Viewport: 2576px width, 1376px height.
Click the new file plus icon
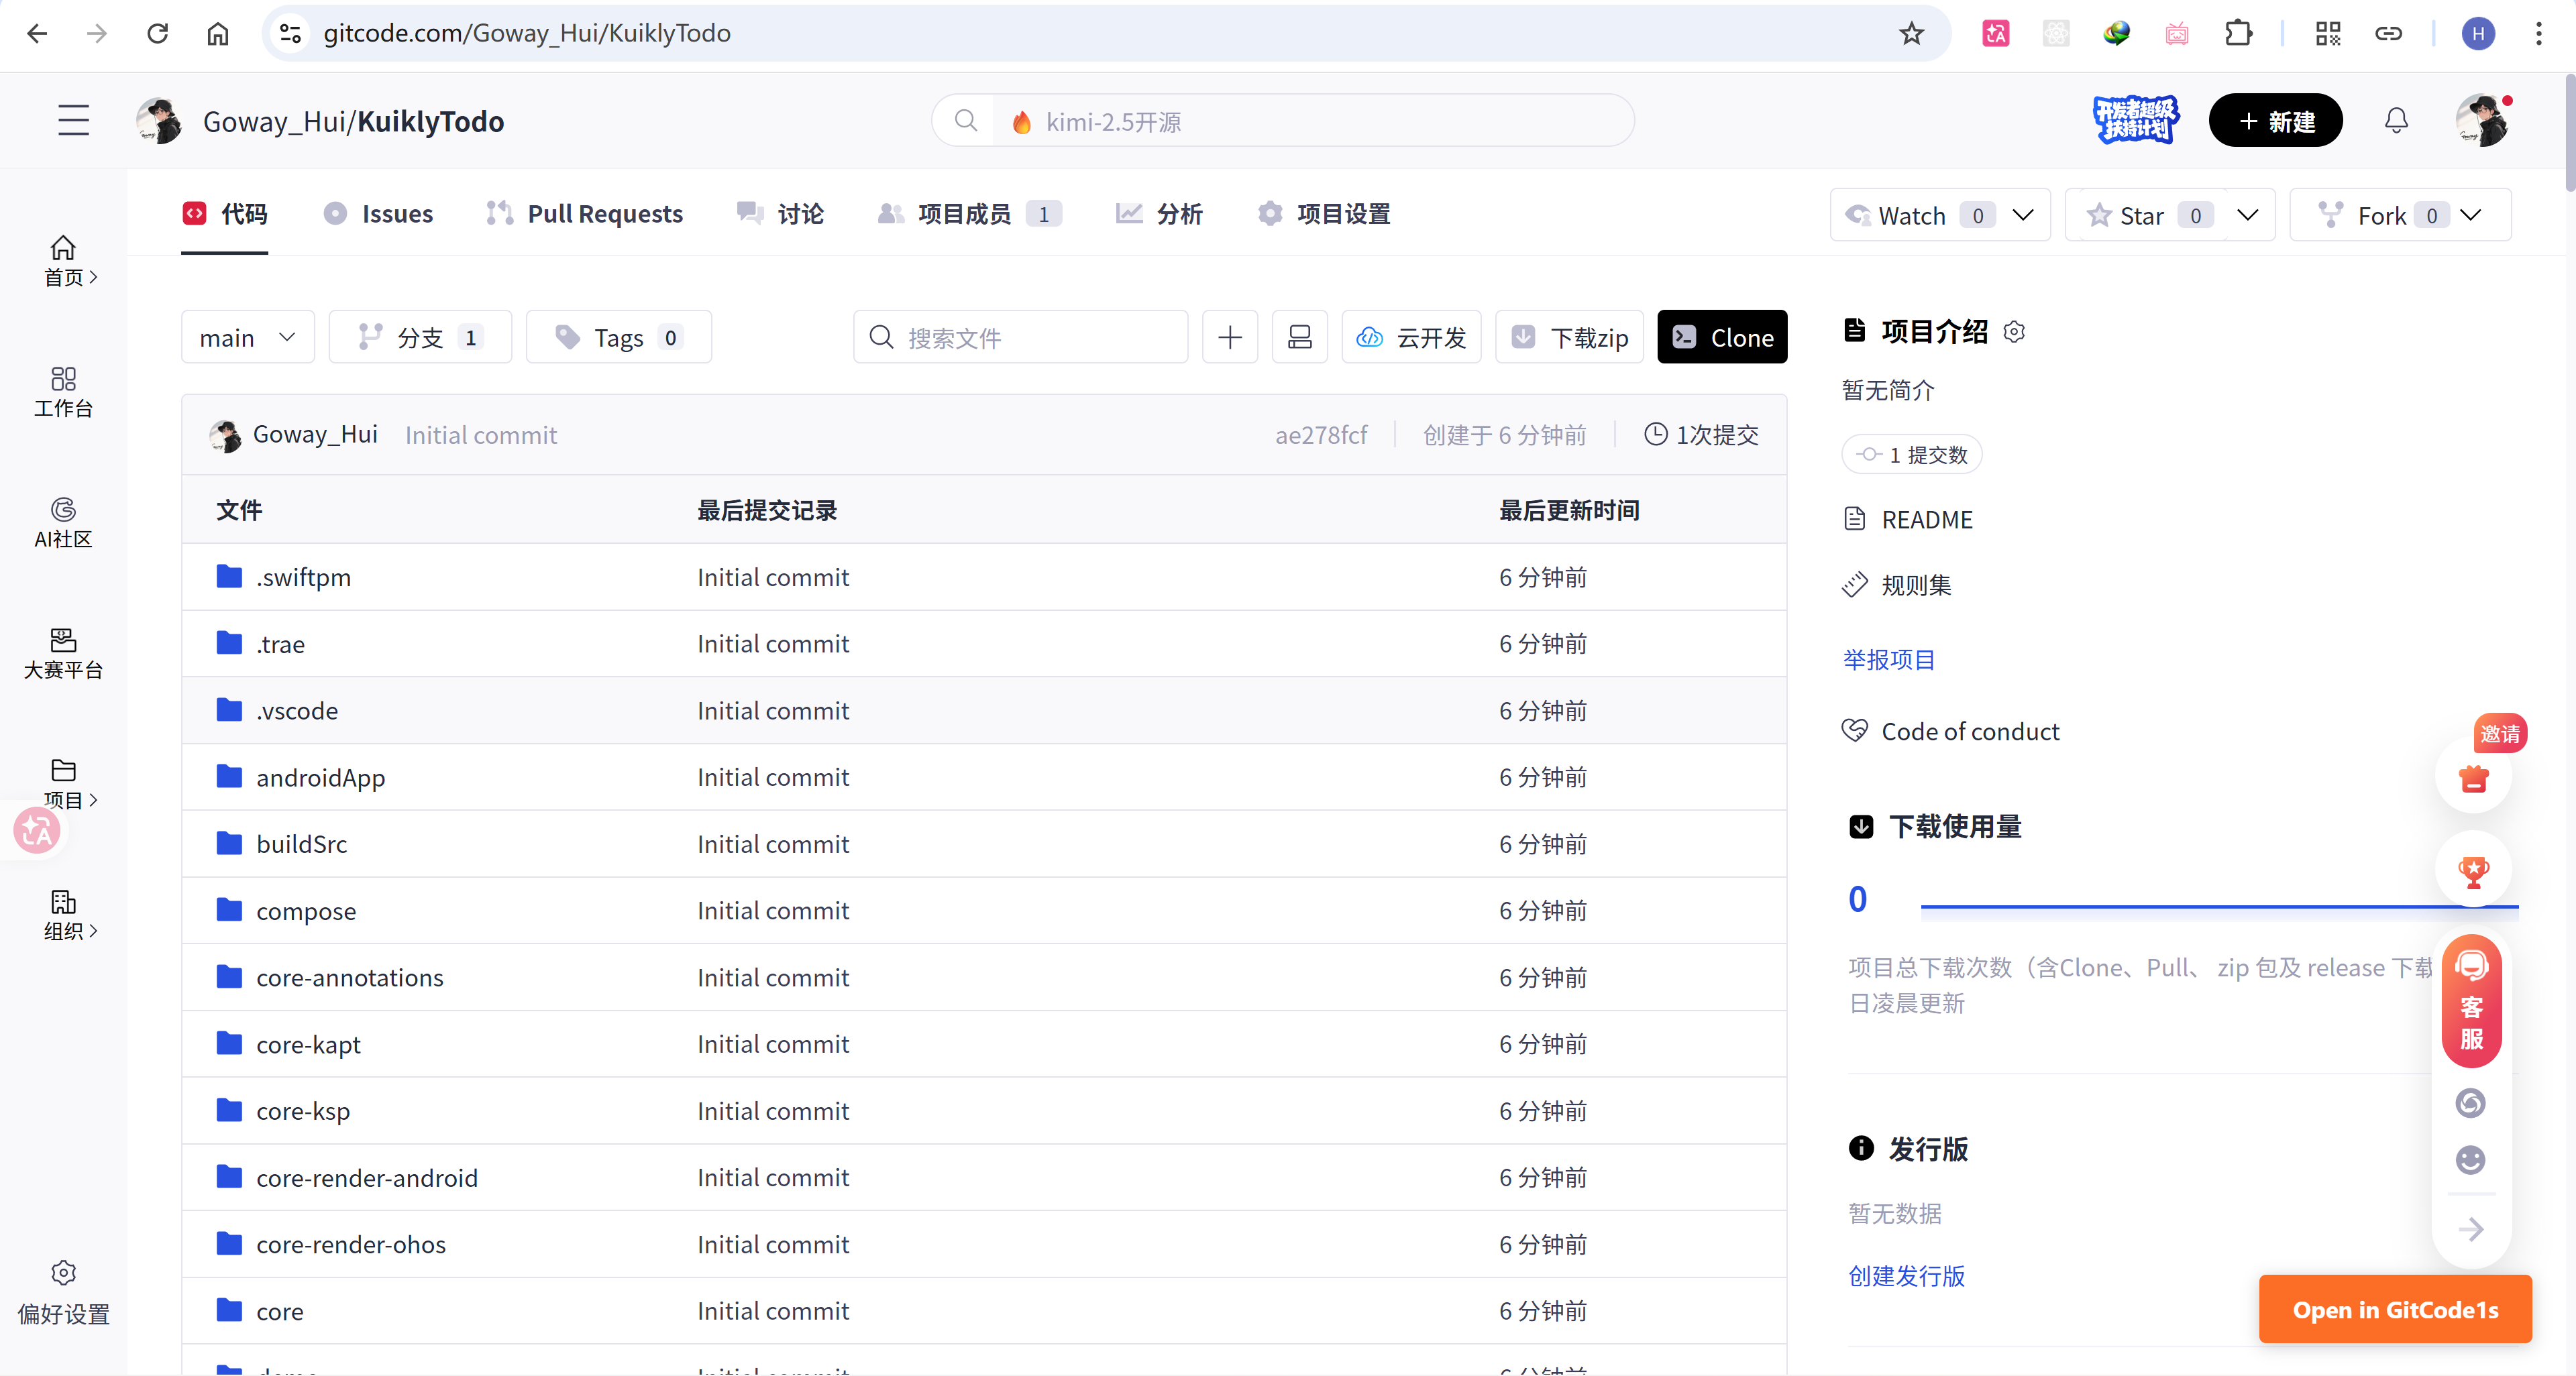pyautogui.click(x=1229, y=337)
